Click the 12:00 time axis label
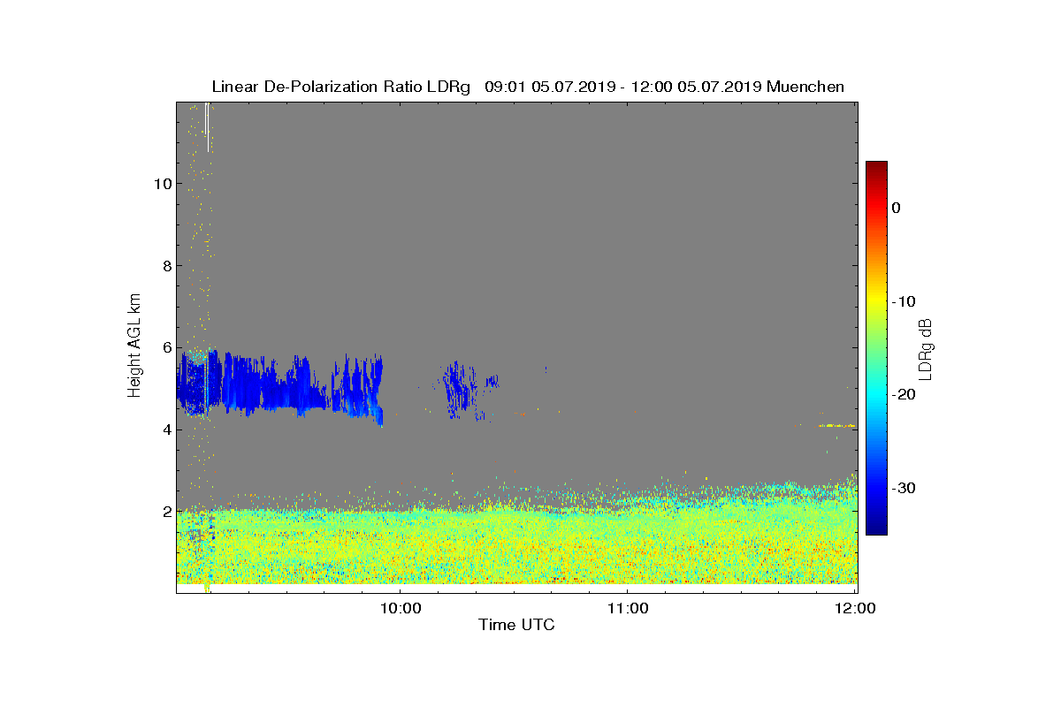The width and height of the screenshot is (1061, 707). tap(856, 608)
